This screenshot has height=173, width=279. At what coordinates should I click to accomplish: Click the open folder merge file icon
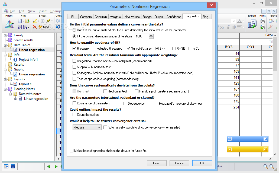point(27,21)
